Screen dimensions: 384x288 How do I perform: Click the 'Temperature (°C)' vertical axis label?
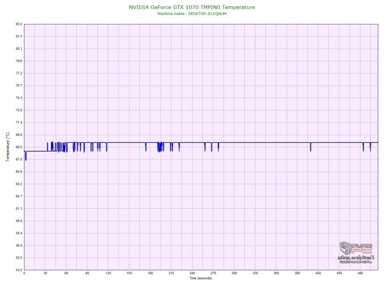(7, 147)
